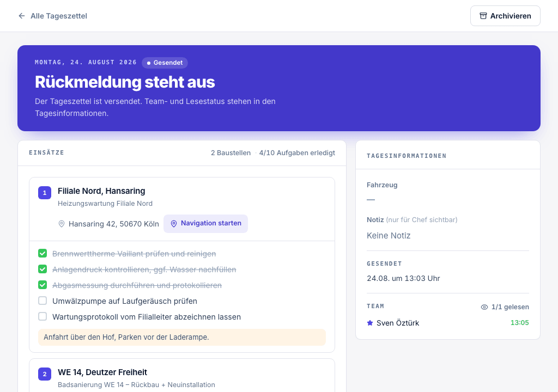Viewport: 558px width, 392px height.
Task: Click the Fahrzeug label
Action: pyautogui.click(x=382, y=185)
